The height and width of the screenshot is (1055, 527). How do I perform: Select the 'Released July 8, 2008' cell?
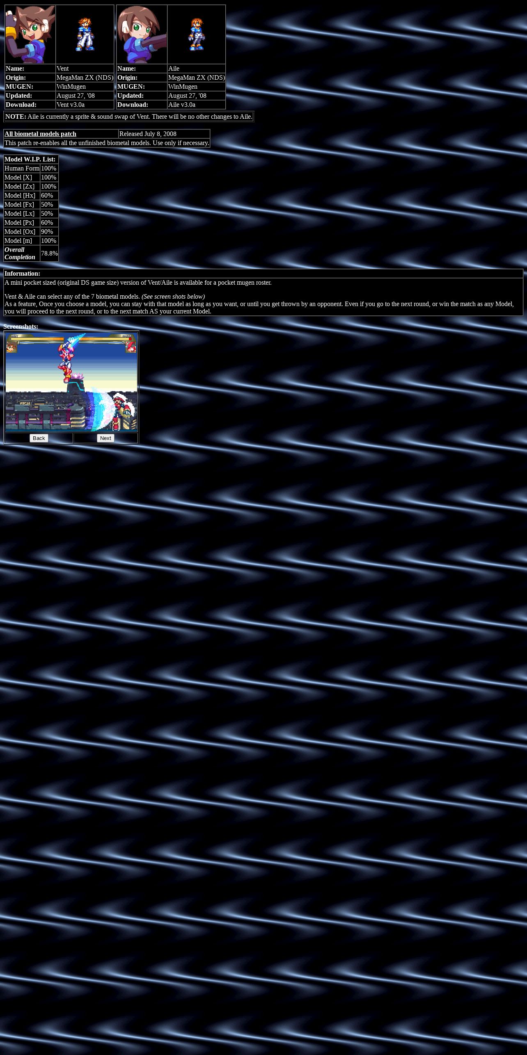pyautogui.click(x=164, y=134)
